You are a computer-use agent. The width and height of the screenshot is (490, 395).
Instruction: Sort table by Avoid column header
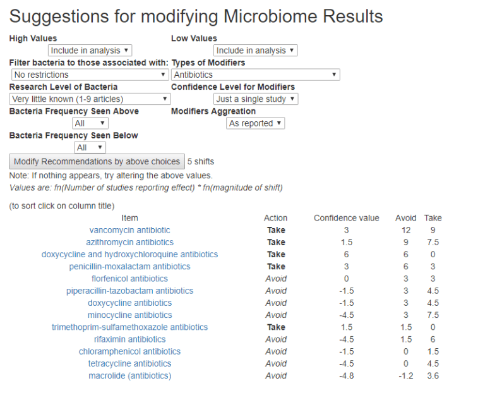coord(406,218)
